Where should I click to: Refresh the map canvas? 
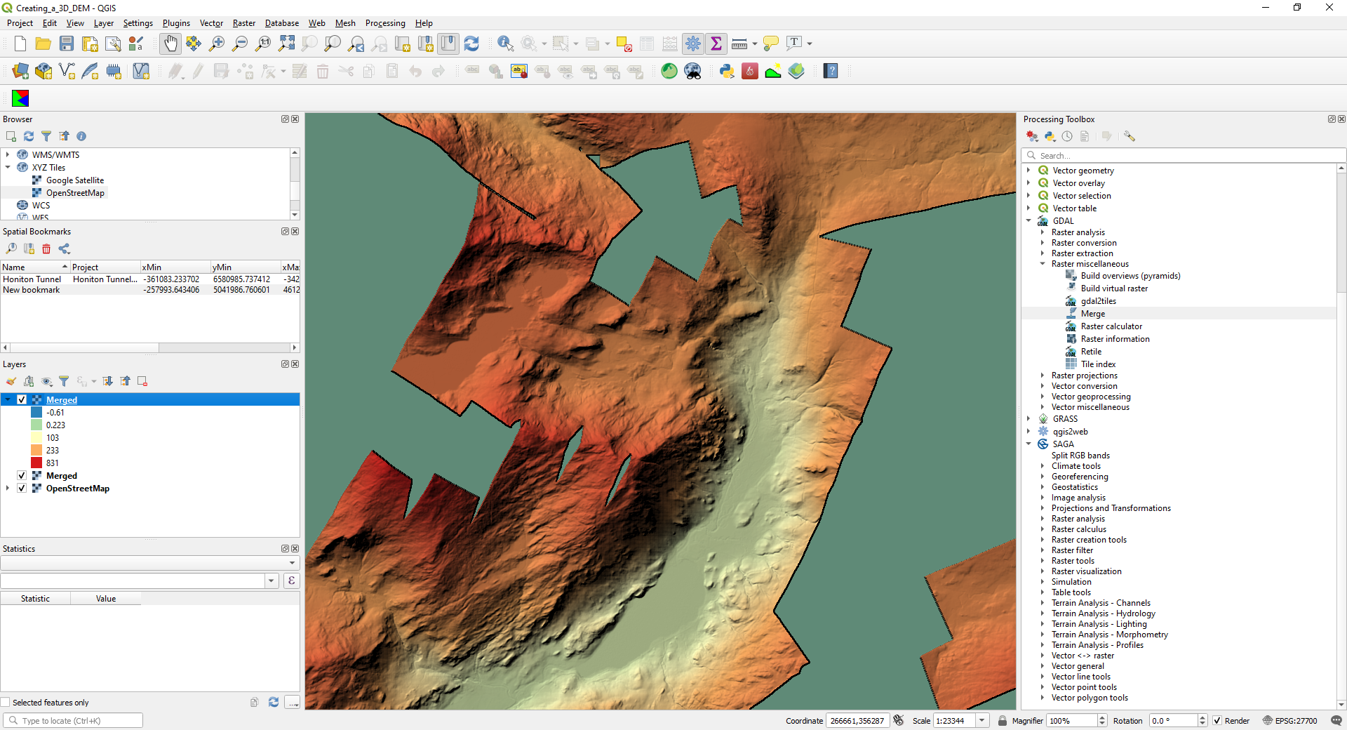471,43
